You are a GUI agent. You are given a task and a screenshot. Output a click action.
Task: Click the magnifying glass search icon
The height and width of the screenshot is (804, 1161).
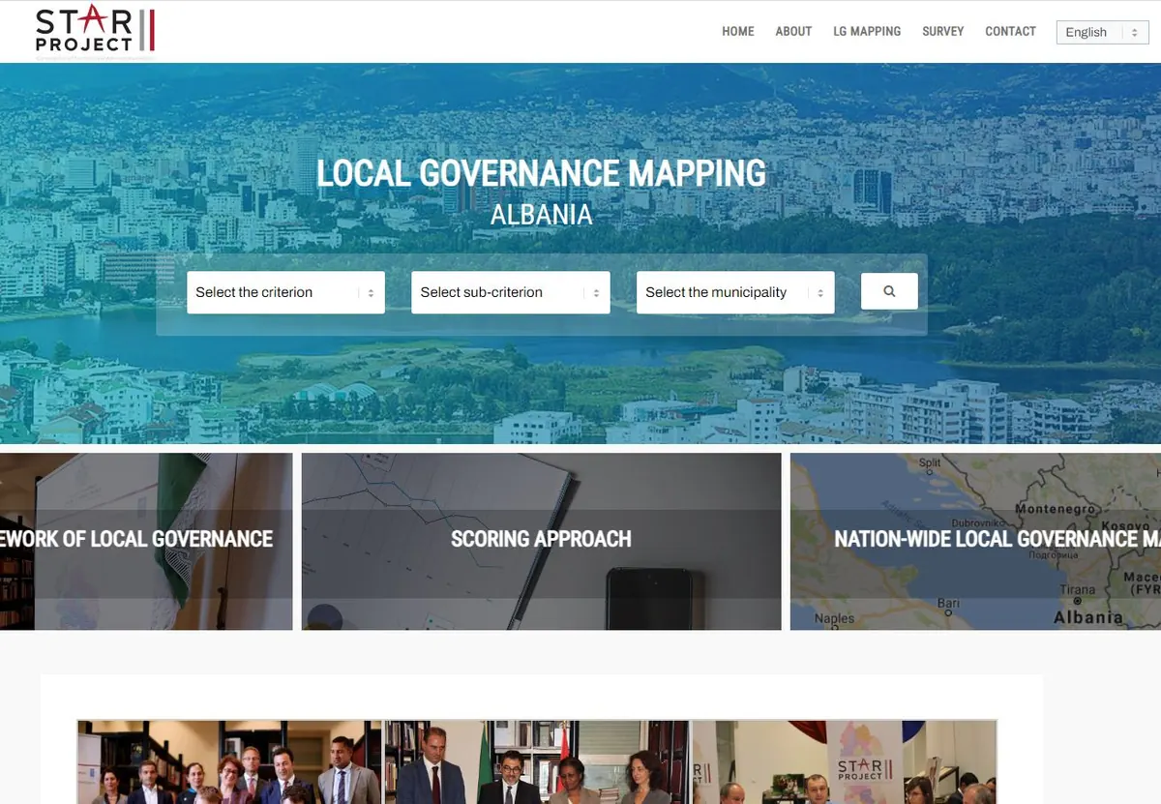pos(889,291)
